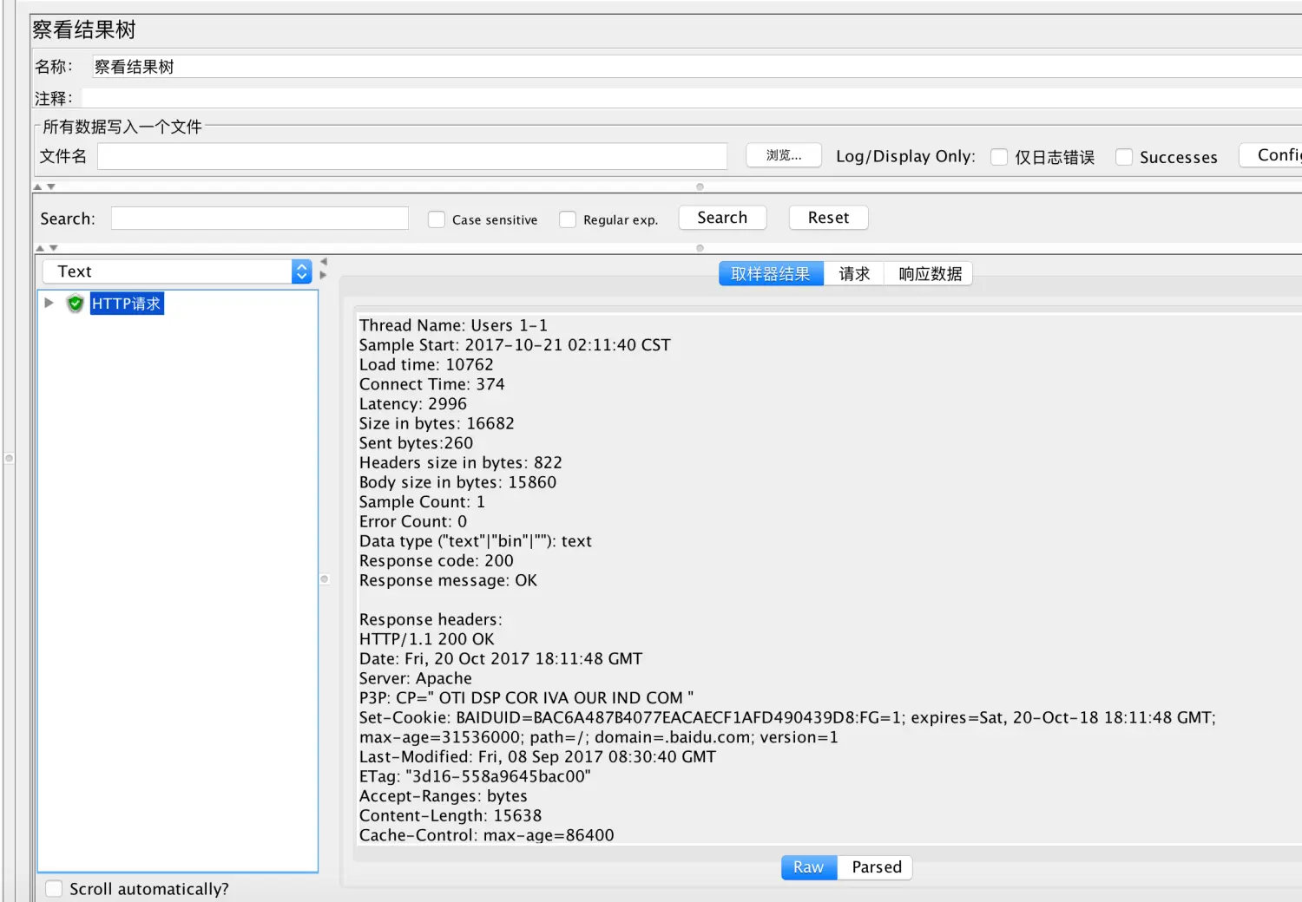Toggle the Successes checkbox

pyautogui.click(x=1124, y=157)
